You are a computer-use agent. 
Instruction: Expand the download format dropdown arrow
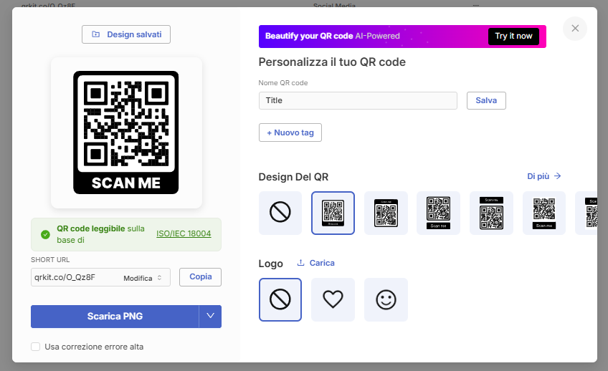click(x=210, y=317)
